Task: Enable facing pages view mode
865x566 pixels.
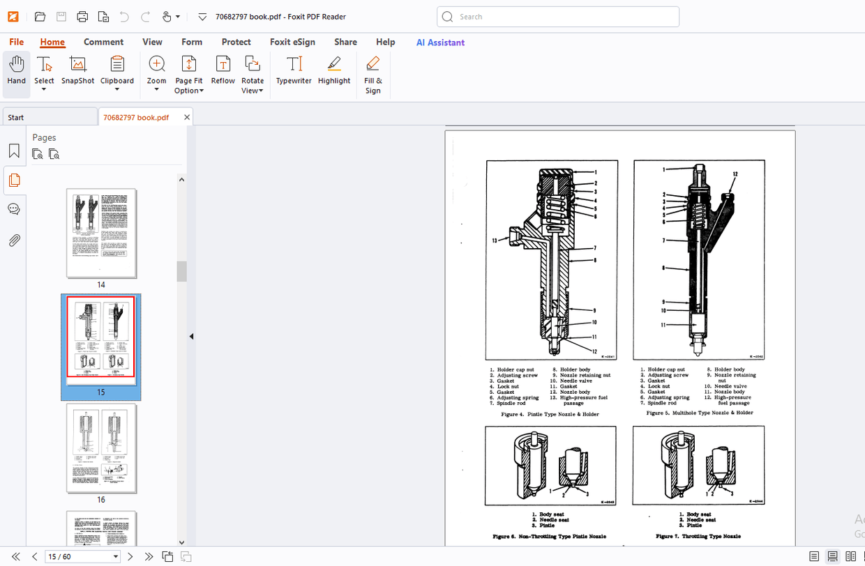Action: point(850,556)
